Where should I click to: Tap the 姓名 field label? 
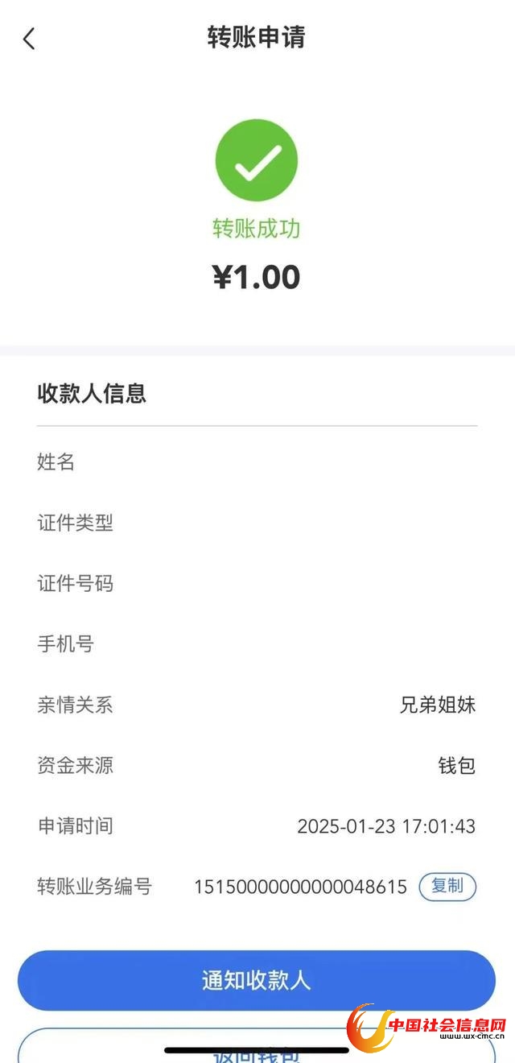(56, 462)
